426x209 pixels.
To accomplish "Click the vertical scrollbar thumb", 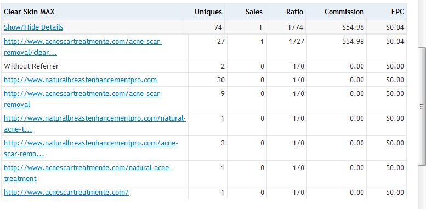I will (422, 106).
